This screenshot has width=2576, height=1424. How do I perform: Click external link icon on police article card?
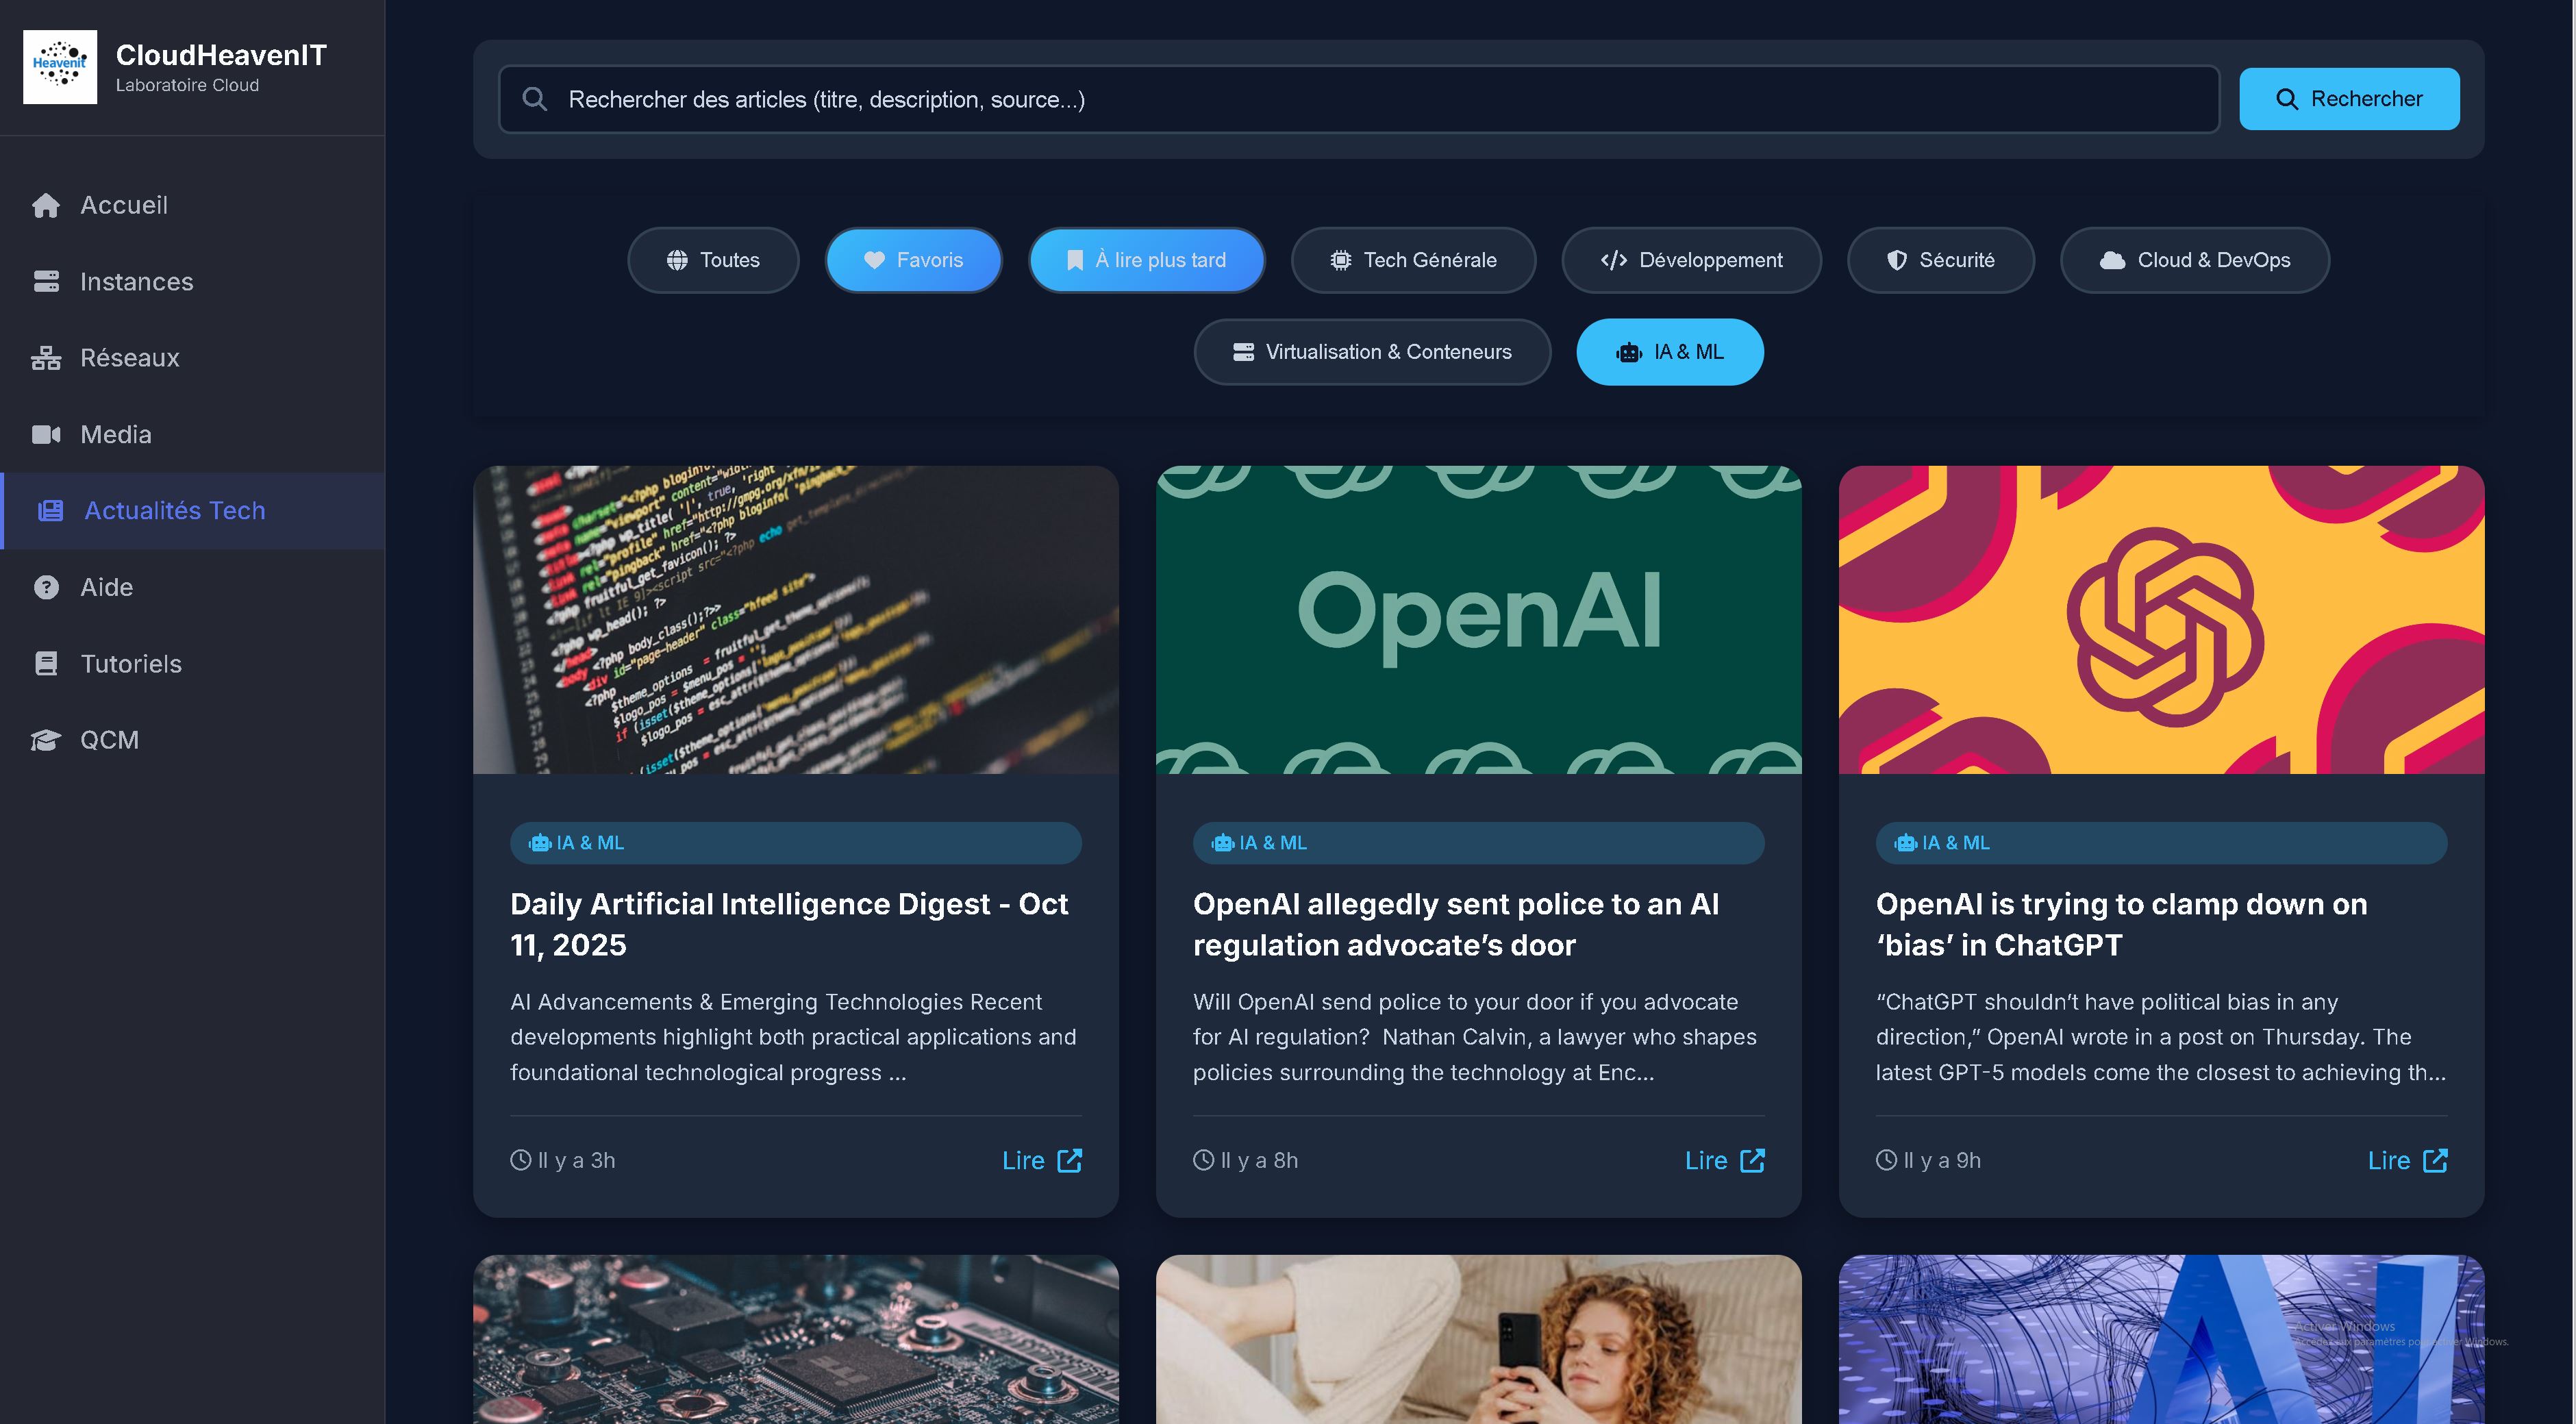pos(1753,1160)
